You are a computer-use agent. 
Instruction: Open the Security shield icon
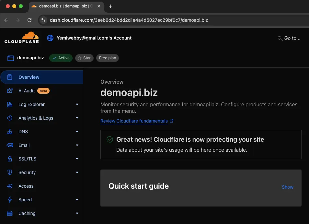(x=10, y=172)
